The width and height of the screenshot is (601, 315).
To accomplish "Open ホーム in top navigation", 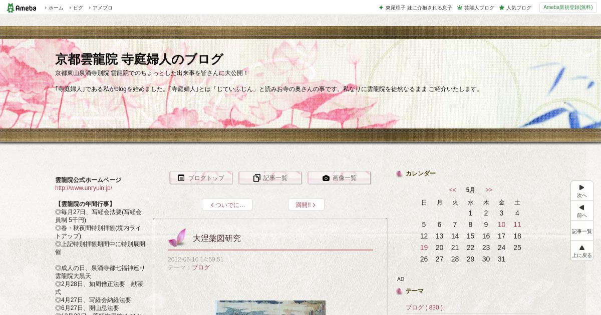I will [x=56, y=8].
